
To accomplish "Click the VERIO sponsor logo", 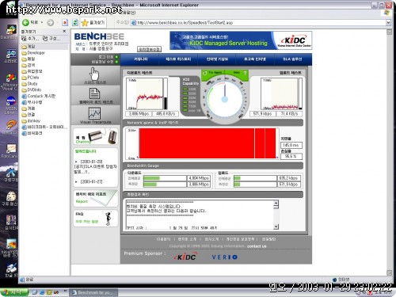I will tap(225, 257).
